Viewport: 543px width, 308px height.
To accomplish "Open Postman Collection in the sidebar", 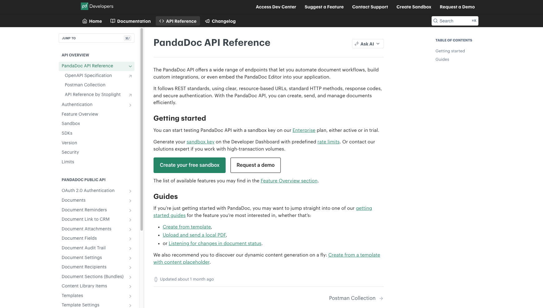I will (85, 85).
